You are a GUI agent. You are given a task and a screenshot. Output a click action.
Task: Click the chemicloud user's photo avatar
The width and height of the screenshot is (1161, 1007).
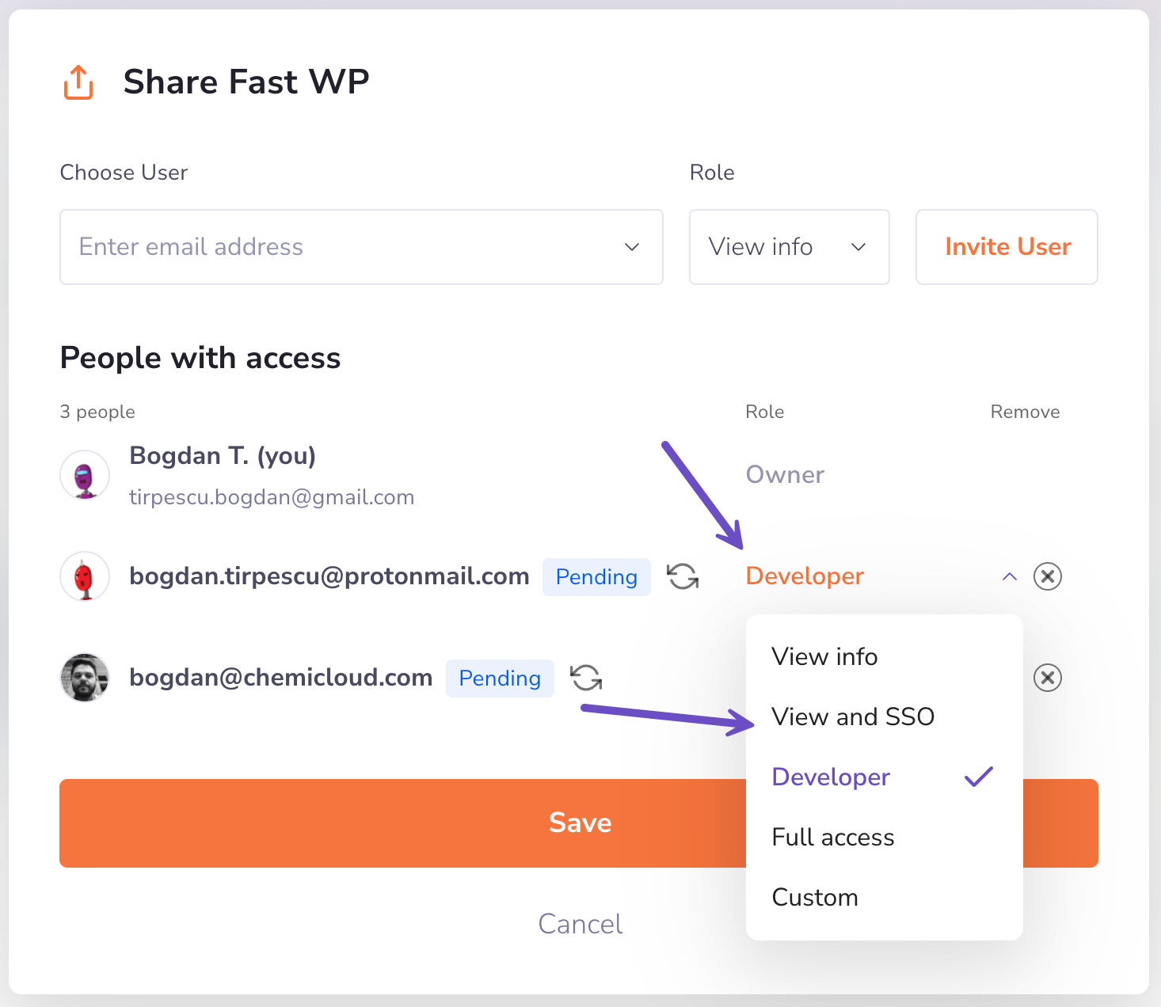[x=85, y=678]
